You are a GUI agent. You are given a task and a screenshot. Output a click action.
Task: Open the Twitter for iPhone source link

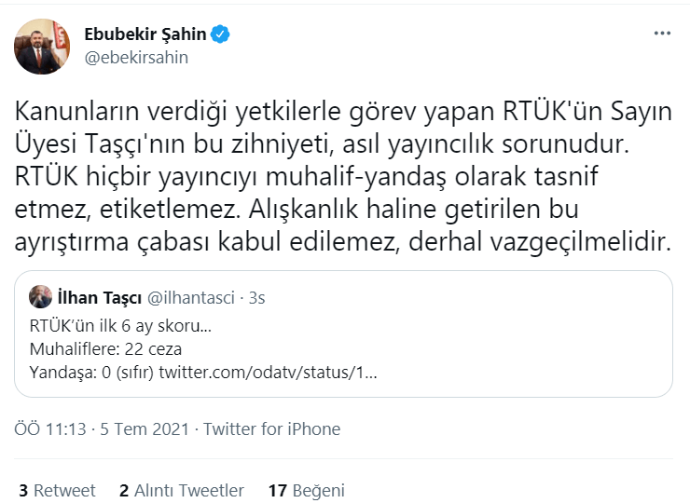click(272, 429)
